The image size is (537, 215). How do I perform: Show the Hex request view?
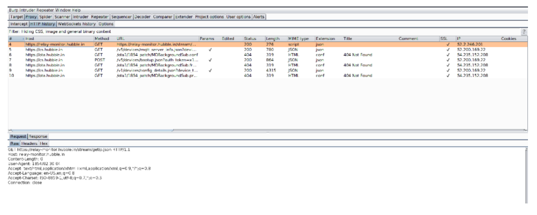pyautogui.click(x=44, y=143)
